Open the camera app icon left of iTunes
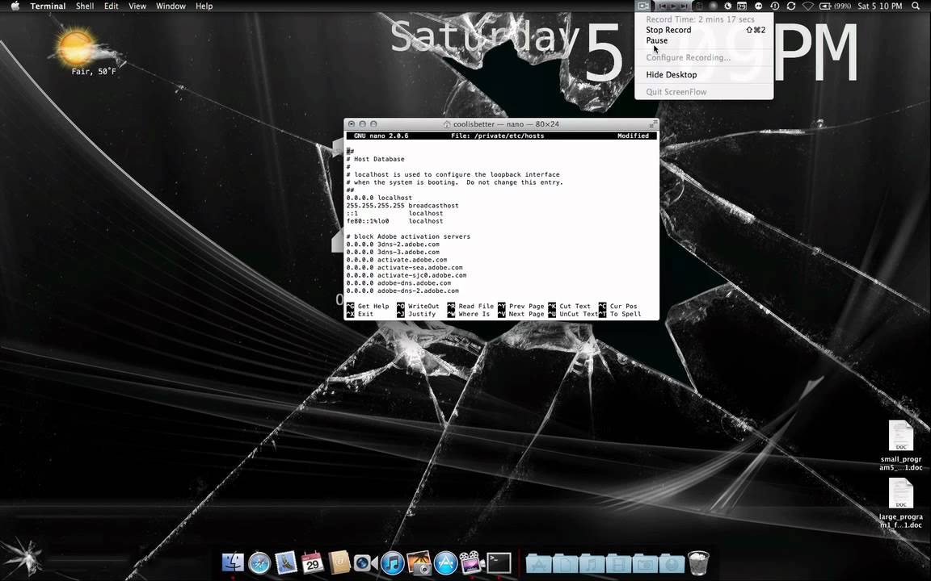931x581 pixels. click(x=365, y=562)
